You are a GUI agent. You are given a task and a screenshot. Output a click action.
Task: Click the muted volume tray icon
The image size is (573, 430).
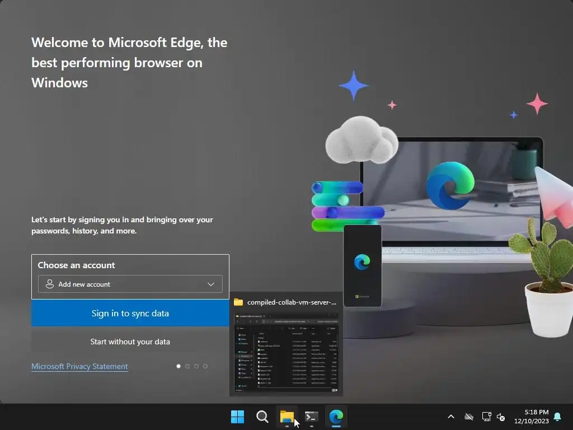click(501, 417)
